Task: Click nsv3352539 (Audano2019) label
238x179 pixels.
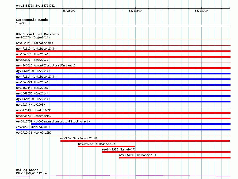Action: [x=79, y=138]
